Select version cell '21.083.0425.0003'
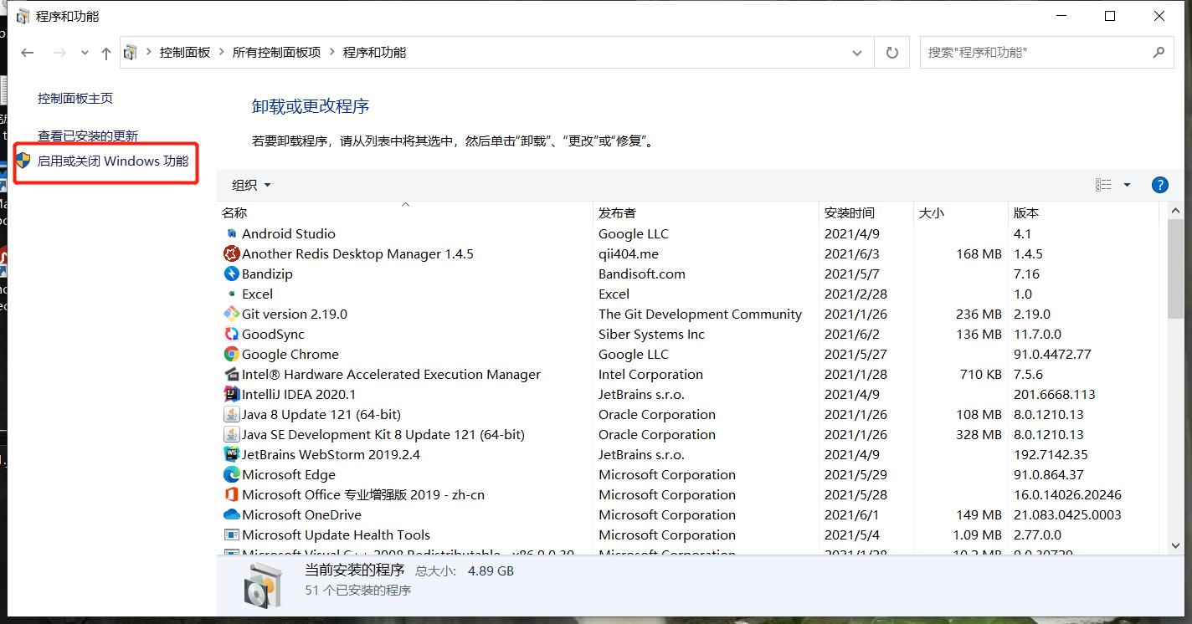The width and height of the screenshot is (1192, 624). pyautogui.click(x=1067, y=514)
